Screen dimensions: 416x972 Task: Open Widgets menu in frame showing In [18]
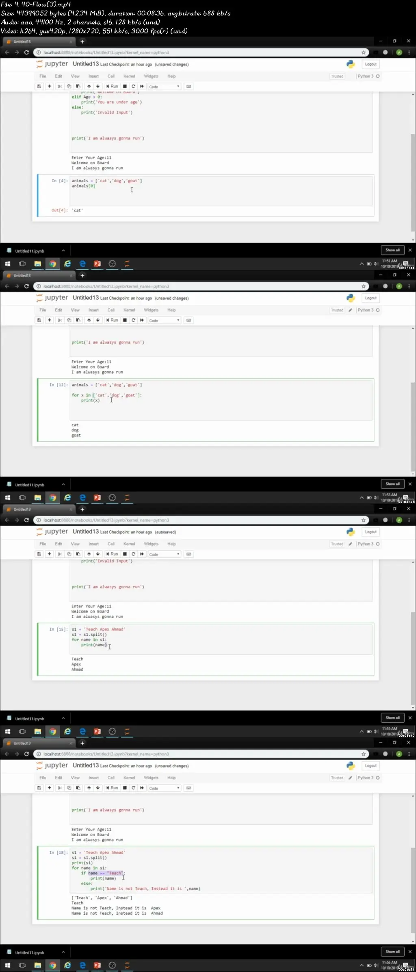click(x=151, y=778)
